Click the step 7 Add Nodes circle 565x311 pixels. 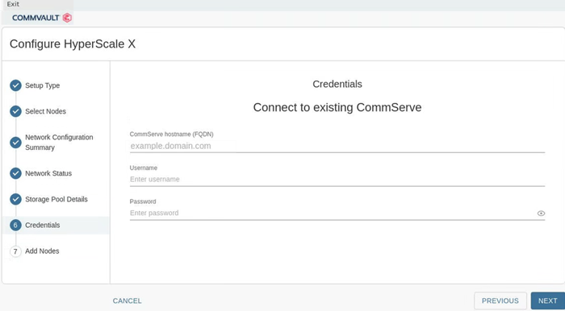pos(15,251)
